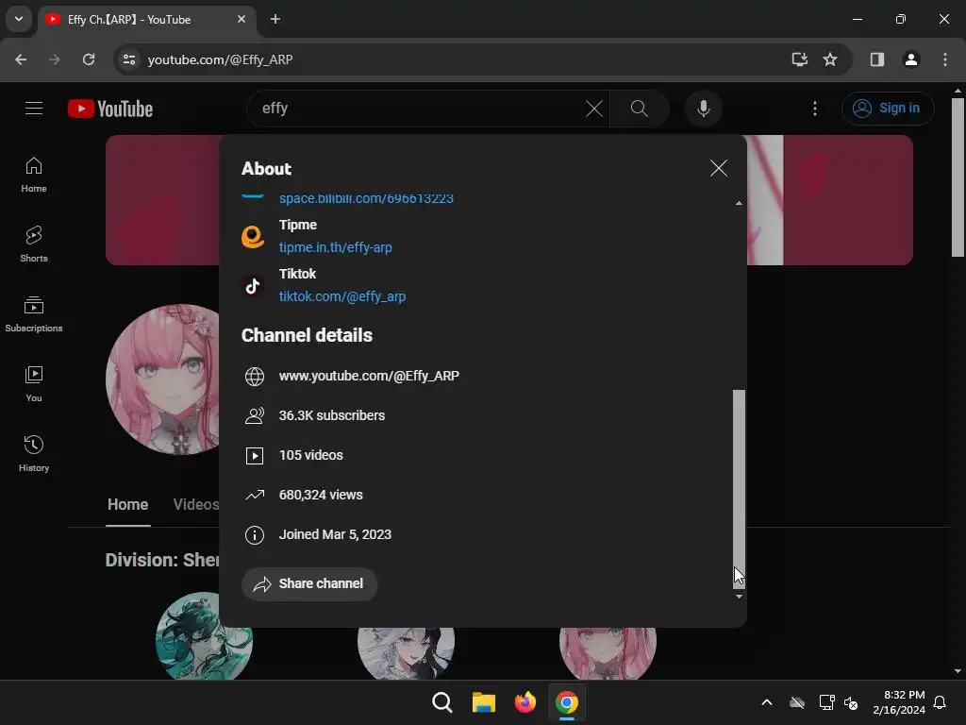Click the About dialog scrollbar thumb
Image resolution: width=966 pixels, height=725 pixels.
(x=739, y=488)
